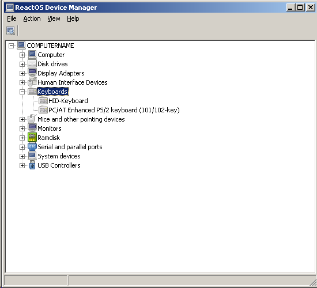This screenshot has height=288, width=317.
Task: Open the Help menu
Action: 73,18
